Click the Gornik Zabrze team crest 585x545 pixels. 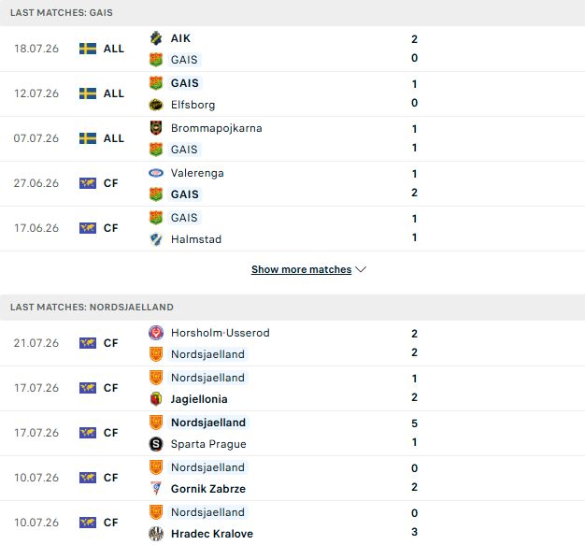pos(156,489)
